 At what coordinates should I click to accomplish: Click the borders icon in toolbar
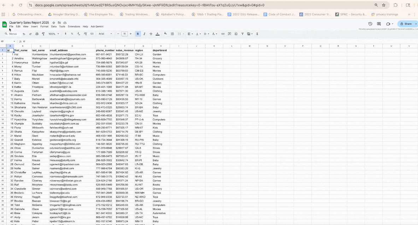pyautogui.click(x=172, y=34)
